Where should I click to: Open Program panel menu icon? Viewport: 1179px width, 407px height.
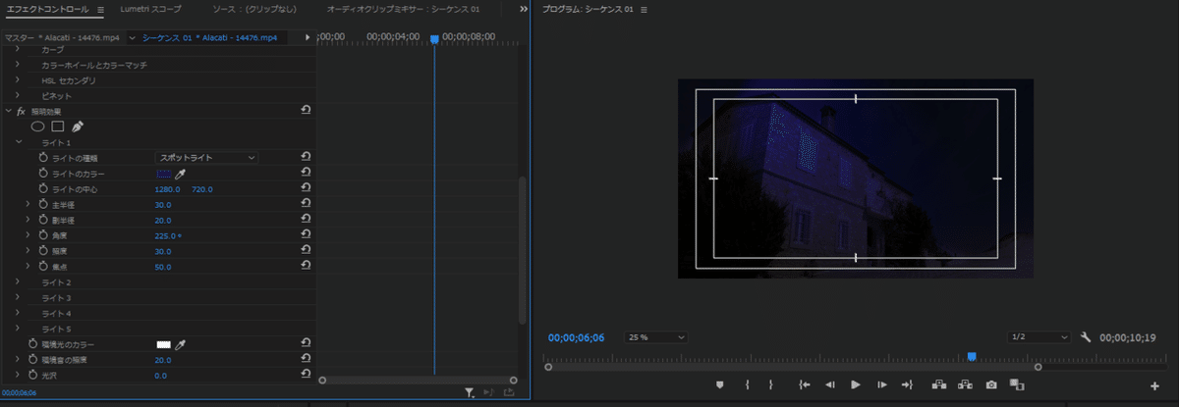coord(644,10)
